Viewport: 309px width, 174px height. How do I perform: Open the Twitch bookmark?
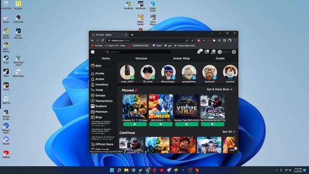(x=157, y=45)
